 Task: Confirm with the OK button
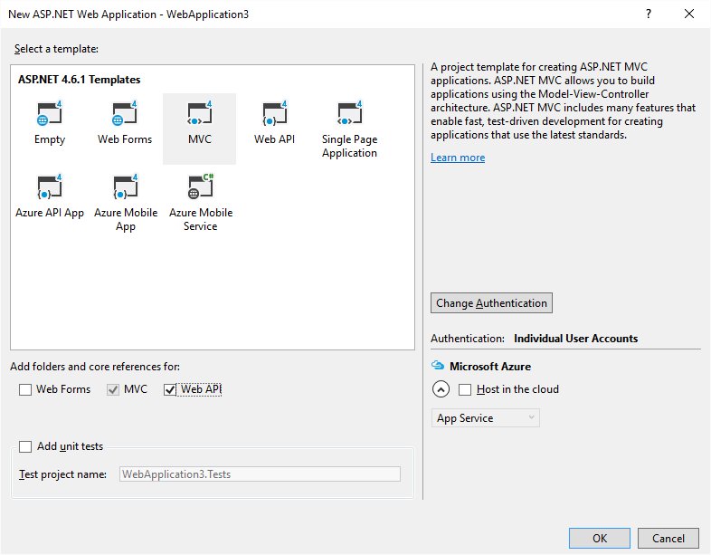pos(600,538)
